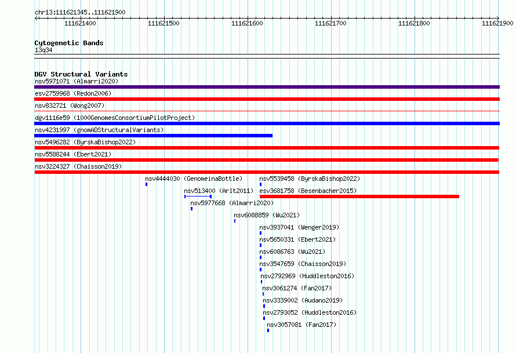Click the blue nsv4231997 gnomAD bar
Image resolution: width=516 pixels, height=353 pixels.
[154, 136]
